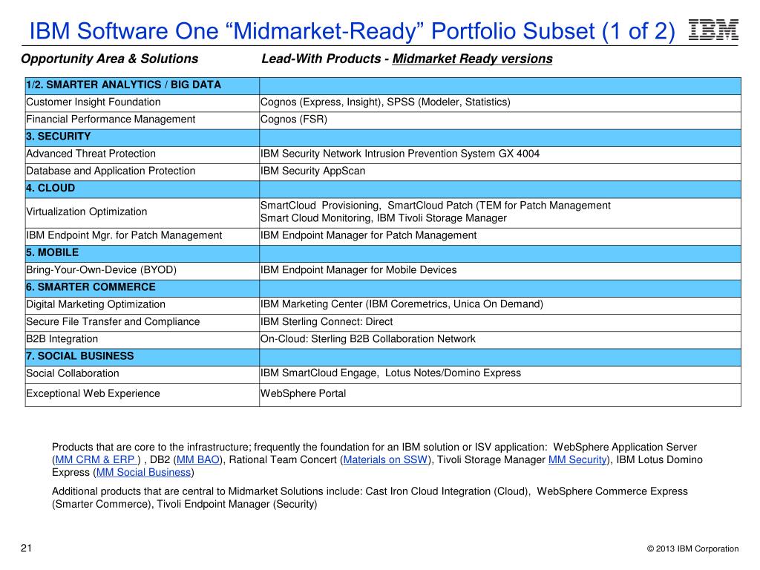Click 'Products that are core to the infrastructure' line
Image resolution: width=760 pixels, height=570 pixels.
pyautogui.click(x=374, y=447)
